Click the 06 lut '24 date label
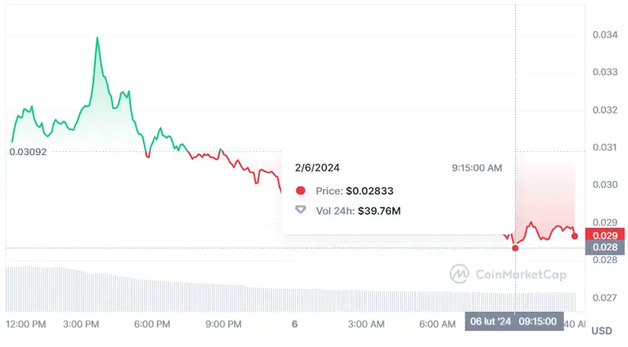The image size is (628, 347). click(490, 321)
